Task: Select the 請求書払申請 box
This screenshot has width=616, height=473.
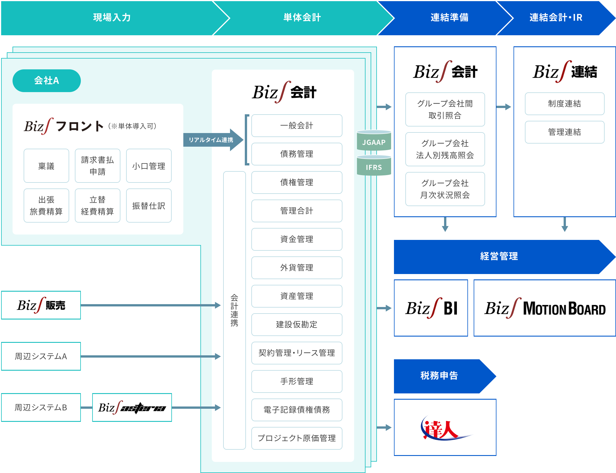Action: tap(98, 166)
